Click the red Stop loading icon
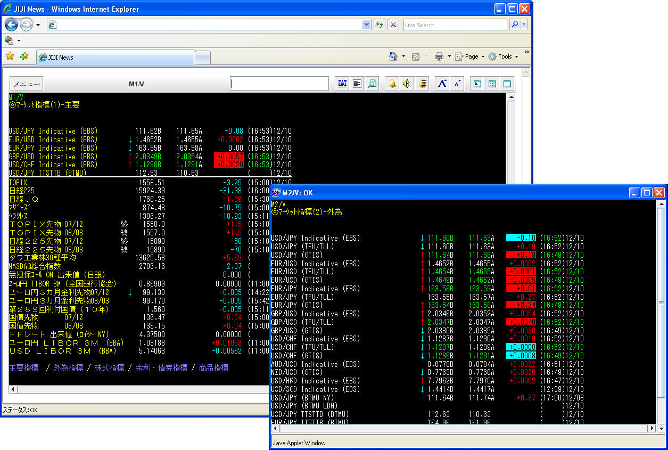 click(x=393, y=24)
